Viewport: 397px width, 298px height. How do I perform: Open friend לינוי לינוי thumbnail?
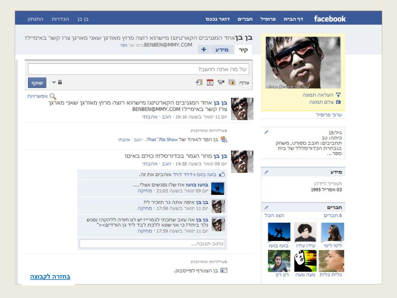point(332,232)
